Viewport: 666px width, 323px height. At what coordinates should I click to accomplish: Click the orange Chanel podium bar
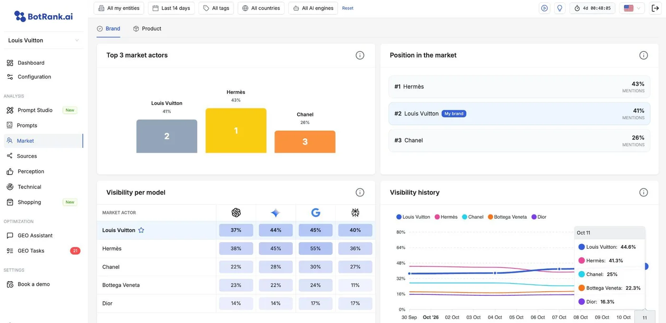pyautogui.click(x=305, y=142)
